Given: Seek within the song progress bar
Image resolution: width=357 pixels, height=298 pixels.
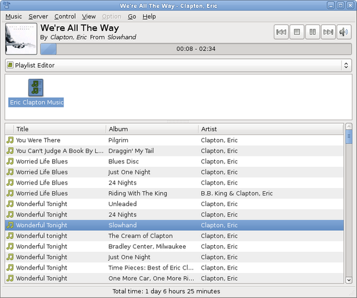Looking at the screenshot, I should coord(196,48).
